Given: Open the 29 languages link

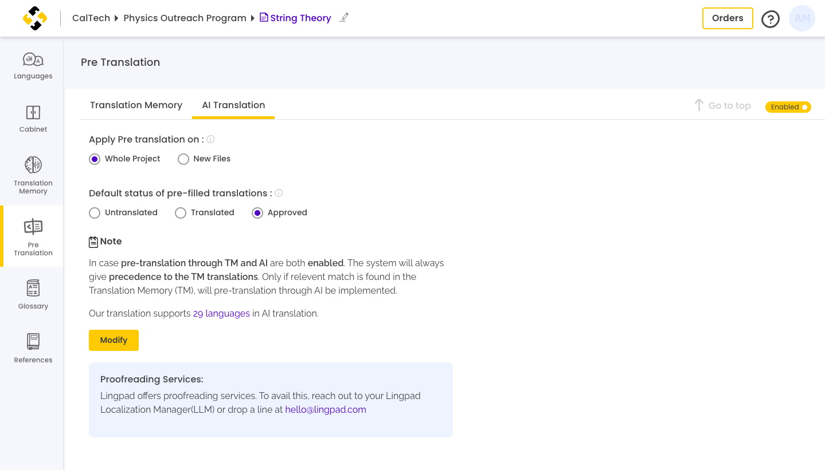Looking at the screenshot, I should click(221, 314).
